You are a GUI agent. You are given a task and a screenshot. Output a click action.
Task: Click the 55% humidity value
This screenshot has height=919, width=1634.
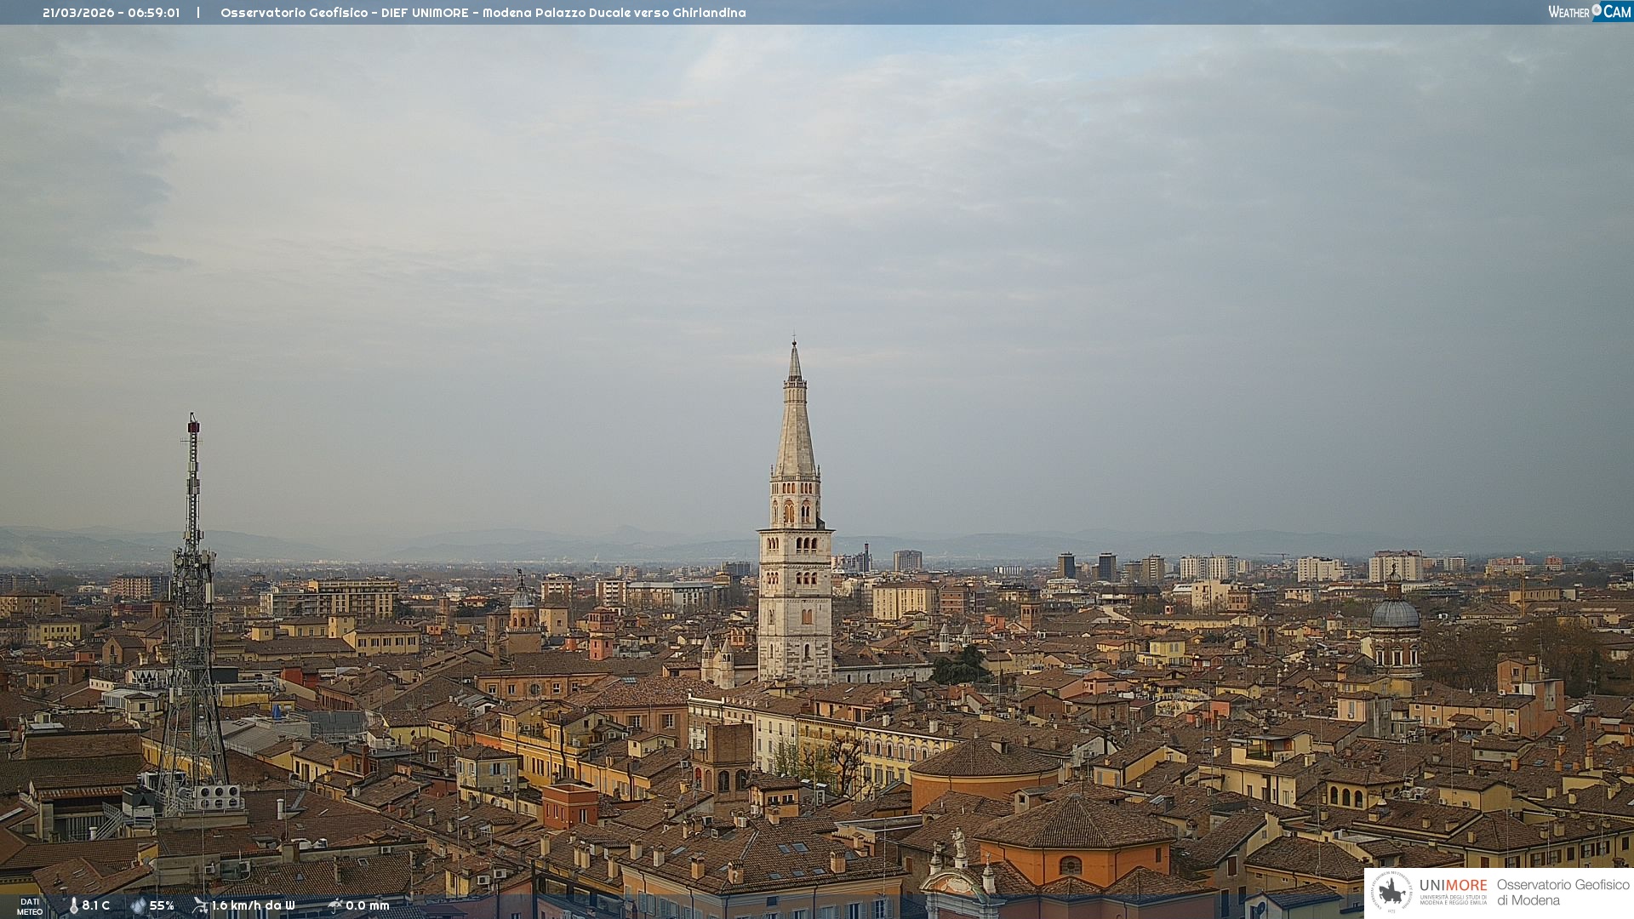(x=162, y=905)
